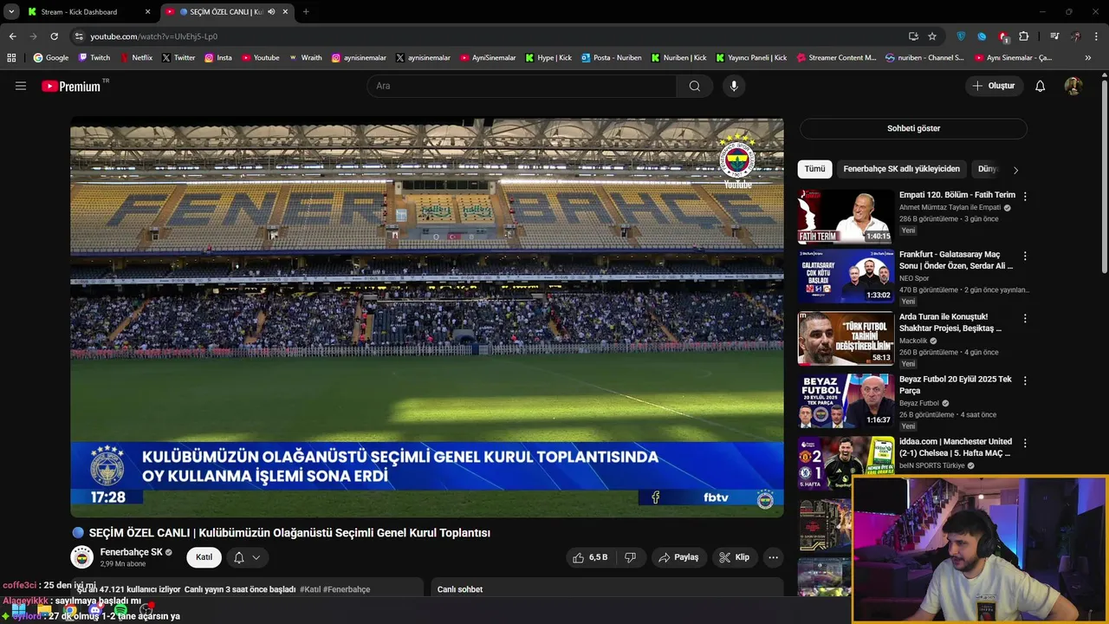
Task: Open browser extensions puzzle icon
Action: (x=1024, y=36)
